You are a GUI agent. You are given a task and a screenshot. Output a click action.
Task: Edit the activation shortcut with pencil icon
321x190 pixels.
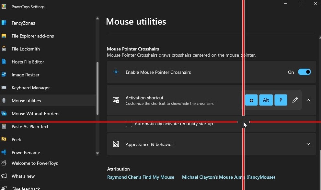tap(295, 100)
